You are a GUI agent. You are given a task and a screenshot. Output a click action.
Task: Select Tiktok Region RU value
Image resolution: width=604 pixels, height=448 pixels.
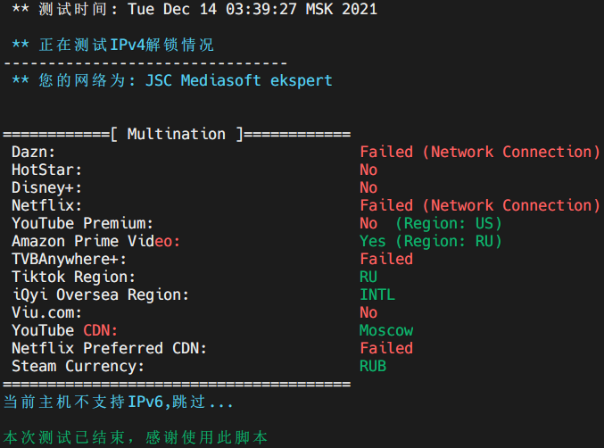pyautogui.click(x=368, y=277)
